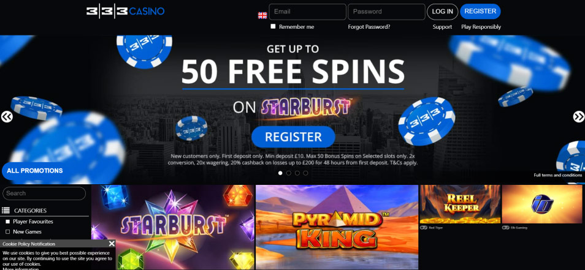This screenshot has height=270, width=585.
Task: Select the fourth banner slide dot
Action: click(x=305, y=173)
